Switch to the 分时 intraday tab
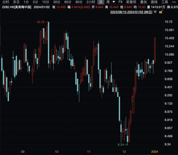The height and width of the screenshot is (155, 178). (6, 2)
